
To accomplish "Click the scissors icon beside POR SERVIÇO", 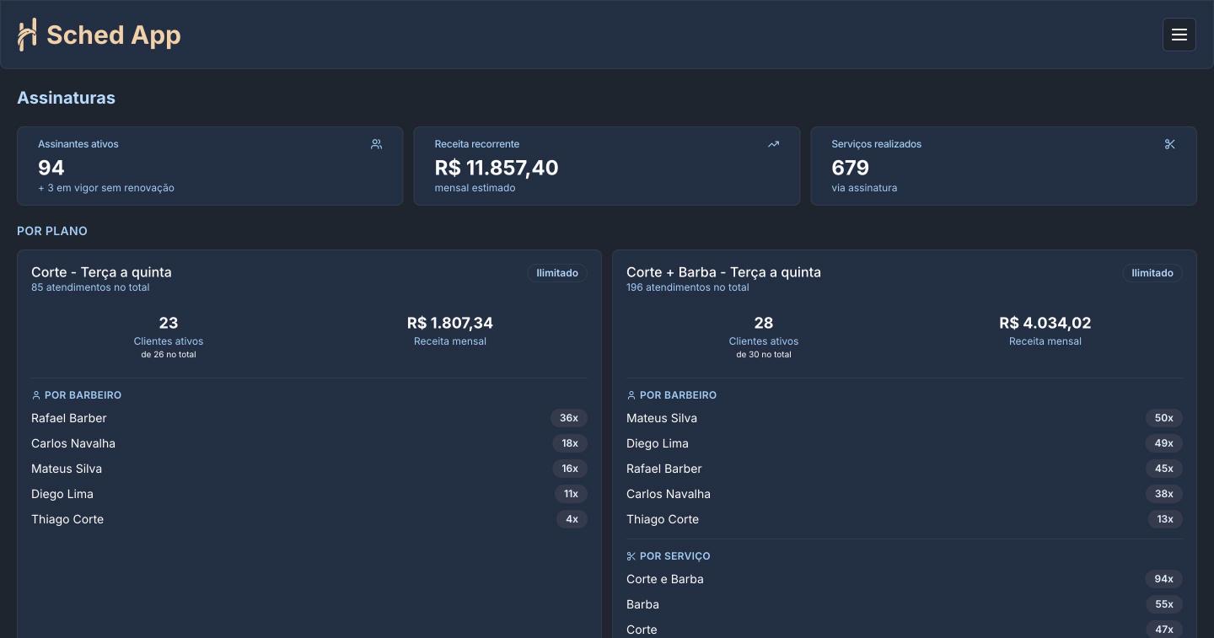I will (631, 556).
